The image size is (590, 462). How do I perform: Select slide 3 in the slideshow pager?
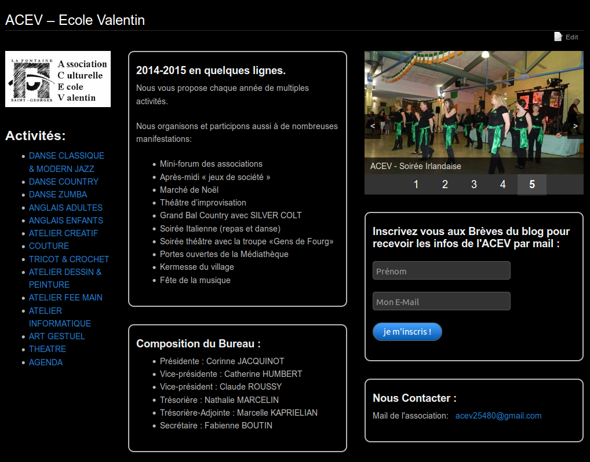pyautogui.click(x=474, y=185)
